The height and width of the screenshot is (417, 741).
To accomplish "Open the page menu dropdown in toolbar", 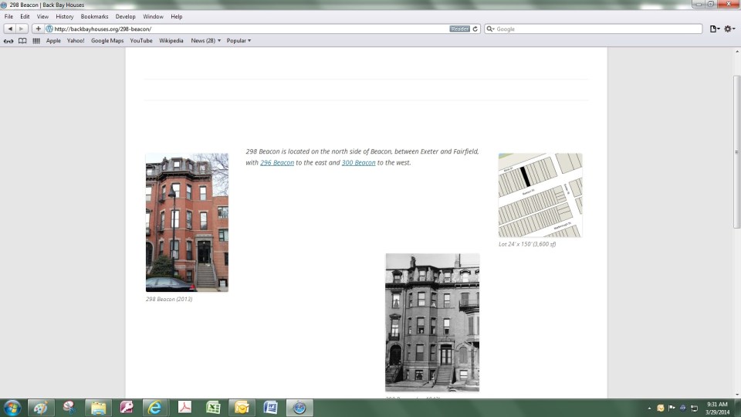I will point(715,29).
